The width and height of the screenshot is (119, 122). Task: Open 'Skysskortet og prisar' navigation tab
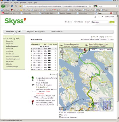[x=36, y=32]
